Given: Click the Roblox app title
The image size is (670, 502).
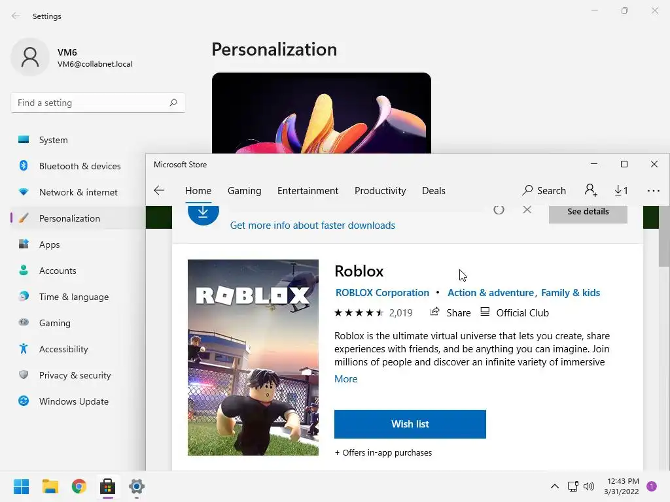Looking at the screenshot, I should (x=359, y=271).
